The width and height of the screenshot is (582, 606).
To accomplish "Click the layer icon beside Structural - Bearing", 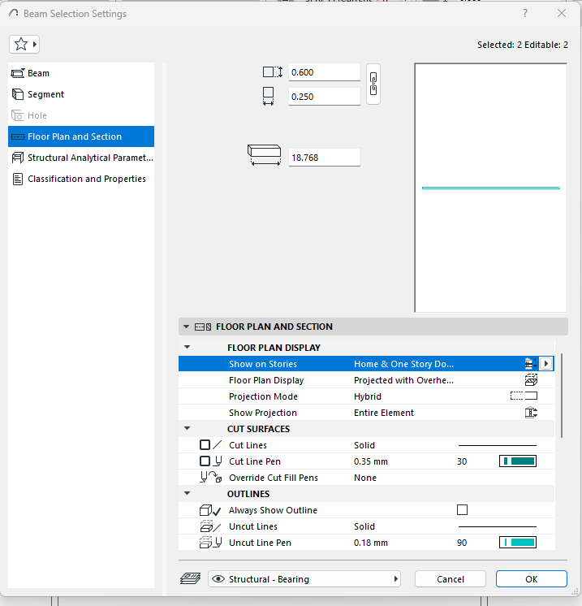I will [x=191, y=578].
